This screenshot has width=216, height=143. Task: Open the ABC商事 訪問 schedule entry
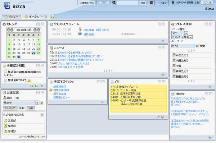pos(96,30)
